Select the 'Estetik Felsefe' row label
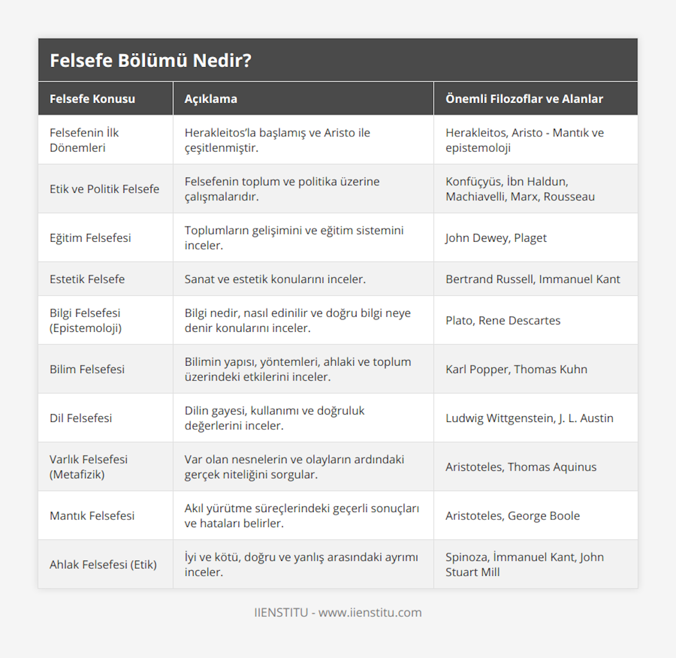Image resolution: width=676 pixels, height=658 pixels. click(x=87, y=279)
